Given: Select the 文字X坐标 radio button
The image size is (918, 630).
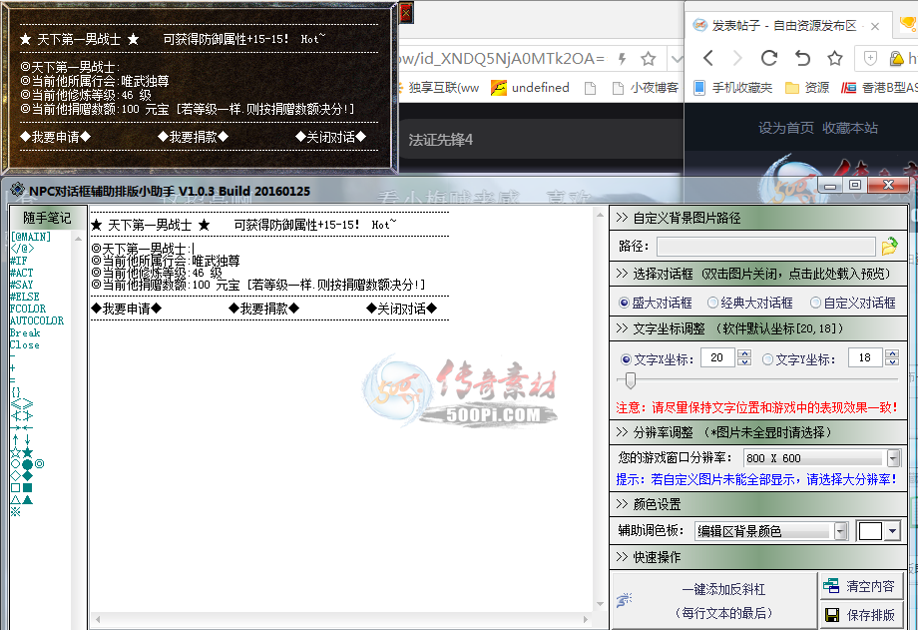Looking at the screenshot, I should (626, 359).
